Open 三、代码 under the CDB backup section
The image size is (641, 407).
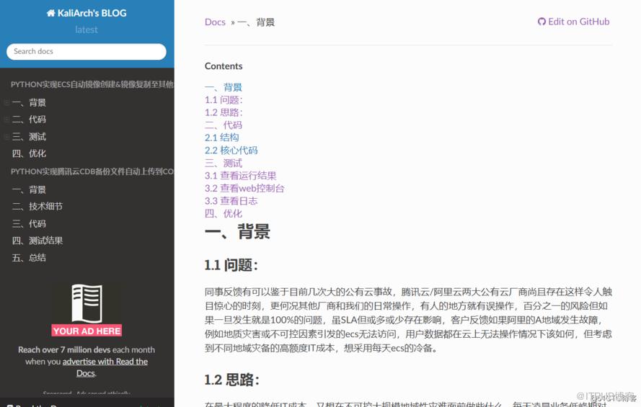tap(29, 223)
